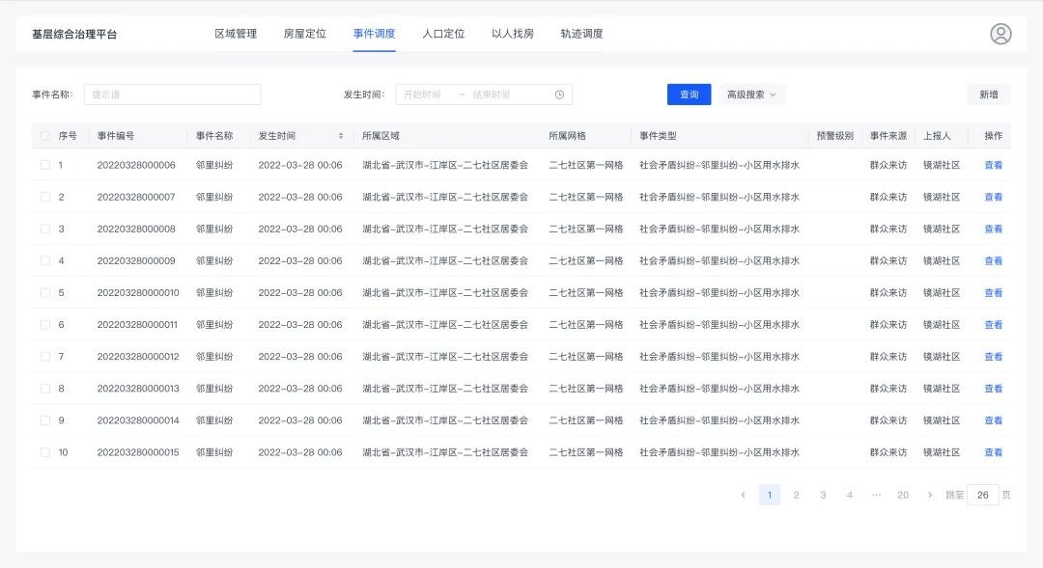Jump to page 20 in pagination
The height and width of the screenshot is (568, 1043).
(x=902, y=495)
